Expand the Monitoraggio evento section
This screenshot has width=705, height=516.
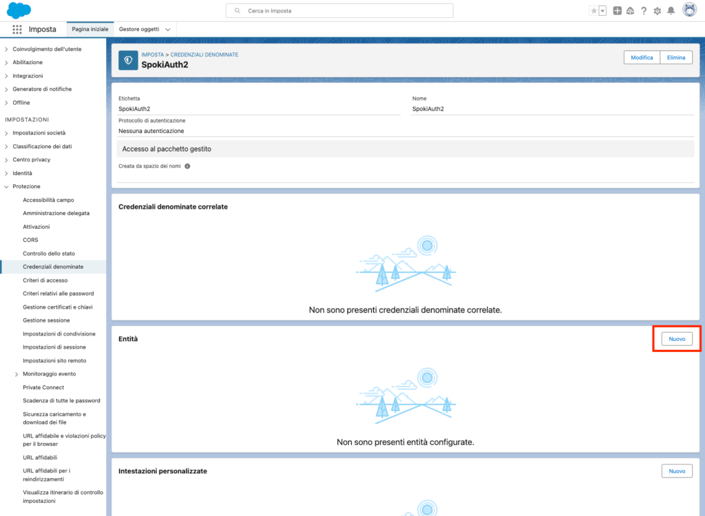(17, 374)
